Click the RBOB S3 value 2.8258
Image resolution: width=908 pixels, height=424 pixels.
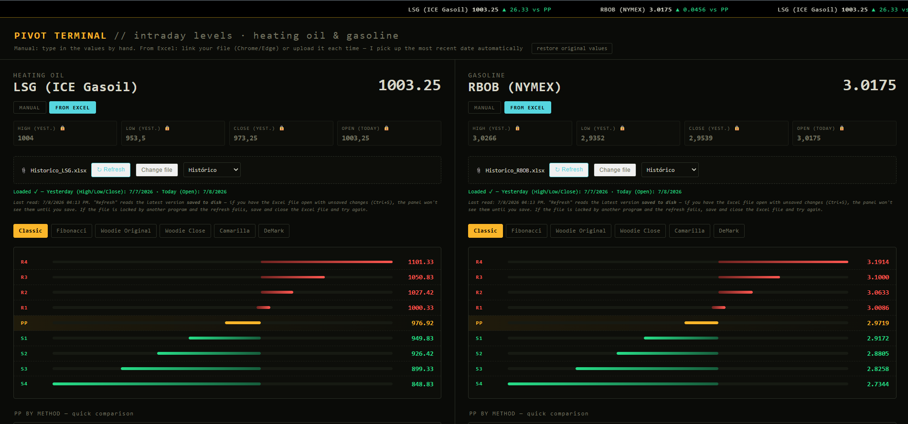[x=878, y=369]
